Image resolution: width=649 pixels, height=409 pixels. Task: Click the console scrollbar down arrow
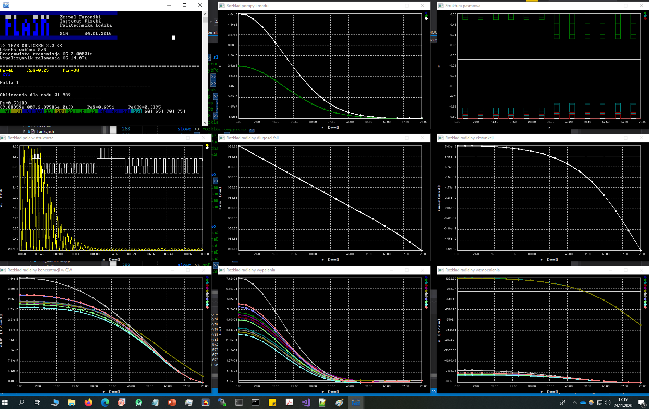[205, 123]
